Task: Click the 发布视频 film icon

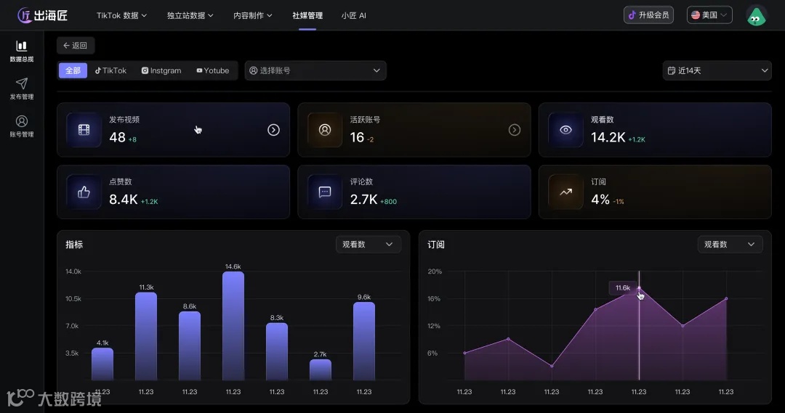Action: 84,130
